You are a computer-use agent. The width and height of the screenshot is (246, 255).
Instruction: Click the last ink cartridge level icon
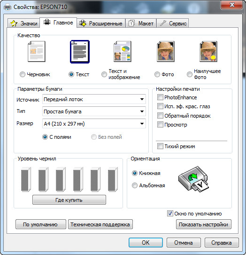point(113,179)
